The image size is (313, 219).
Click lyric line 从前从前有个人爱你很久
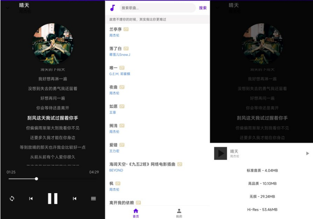pyautogui.click(x=53, y=157)
